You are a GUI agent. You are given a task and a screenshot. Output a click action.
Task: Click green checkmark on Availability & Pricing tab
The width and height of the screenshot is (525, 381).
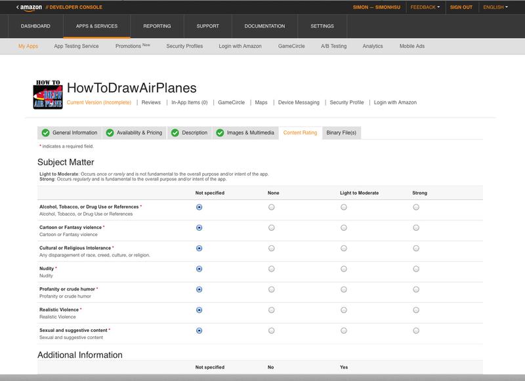pos(110,133)
